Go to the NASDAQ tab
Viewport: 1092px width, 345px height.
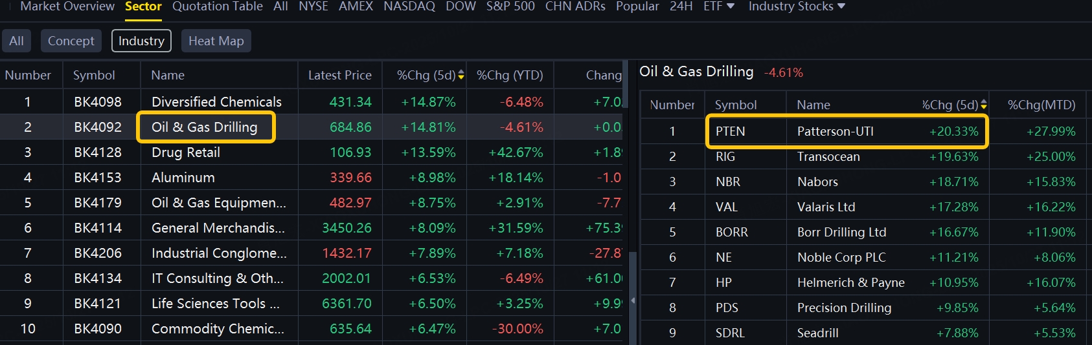409,6
